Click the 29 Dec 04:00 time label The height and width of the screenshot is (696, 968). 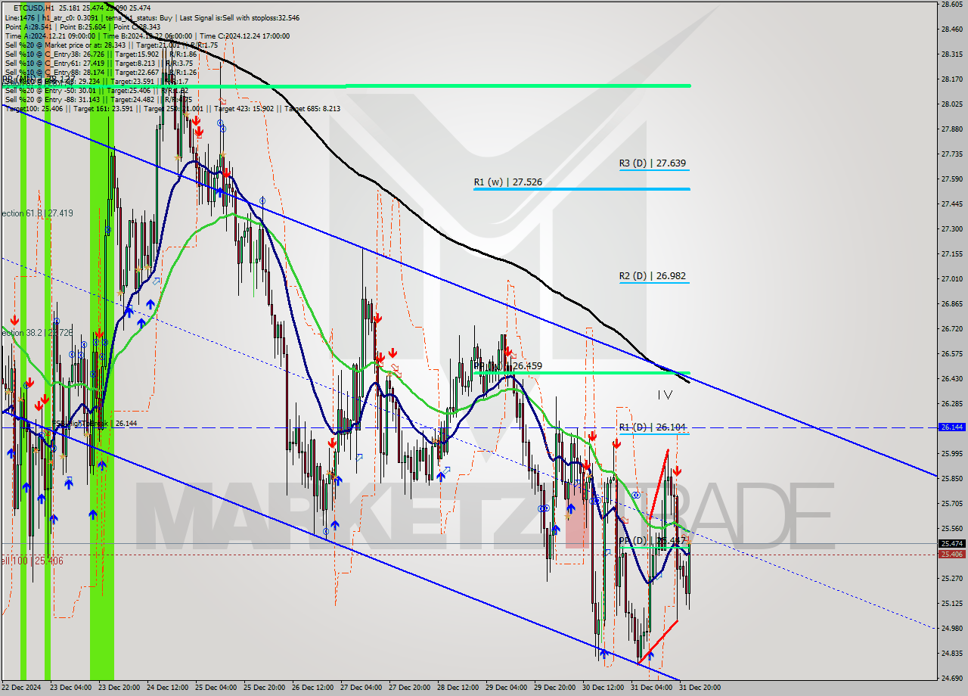point(506,688)
